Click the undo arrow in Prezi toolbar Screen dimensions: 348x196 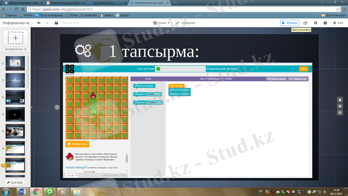[x=39, y=23]
